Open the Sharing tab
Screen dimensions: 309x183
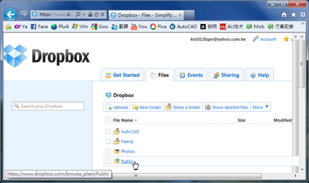tap(226, 75)
